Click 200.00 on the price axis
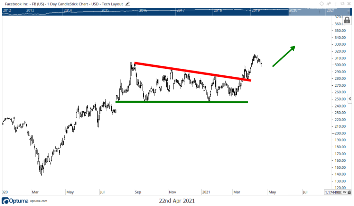The image size is (354, 206). coord(340,133)
